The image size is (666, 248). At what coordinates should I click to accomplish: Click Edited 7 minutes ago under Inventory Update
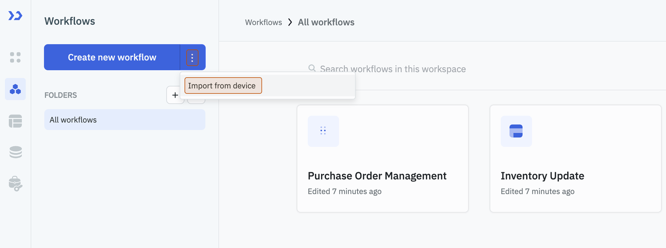537,191
